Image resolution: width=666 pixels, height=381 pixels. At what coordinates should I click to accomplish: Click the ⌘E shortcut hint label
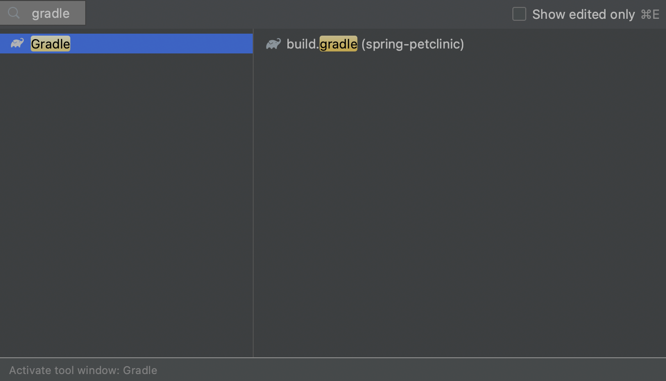[x=651, y=14]
